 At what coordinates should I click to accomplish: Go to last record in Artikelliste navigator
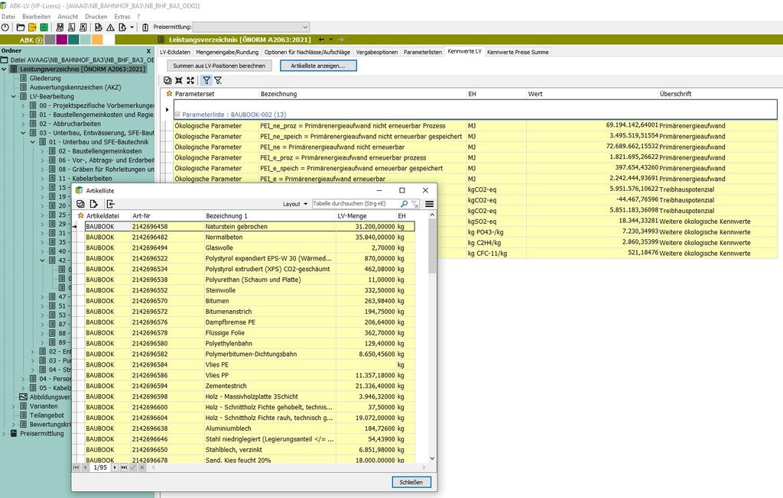tap(124, 467)
